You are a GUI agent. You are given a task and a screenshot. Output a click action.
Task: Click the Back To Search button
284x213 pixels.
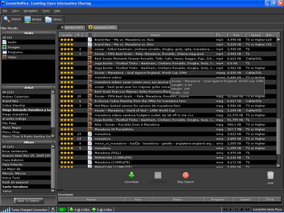(28, 200)
